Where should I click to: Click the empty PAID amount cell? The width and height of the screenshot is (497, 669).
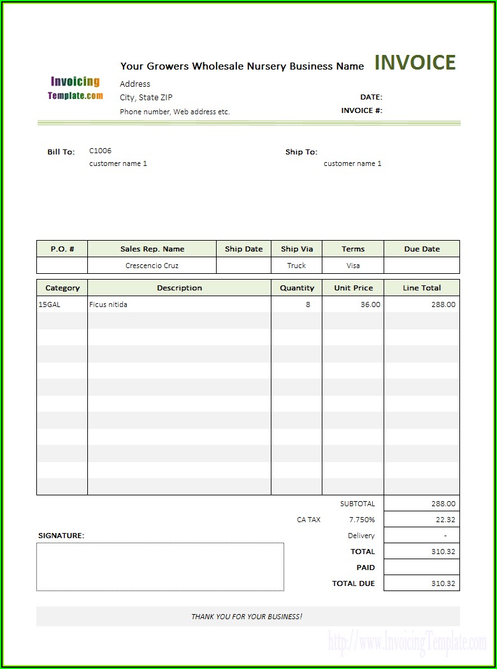pos(421,568)
